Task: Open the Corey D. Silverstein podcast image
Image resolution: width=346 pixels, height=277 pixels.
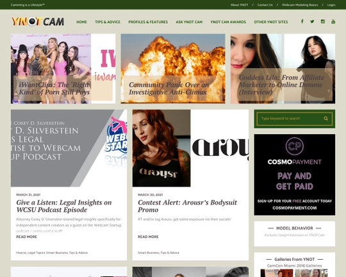Action: [69, 148]
